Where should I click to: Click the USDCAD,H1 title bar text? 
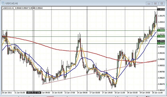11,3
